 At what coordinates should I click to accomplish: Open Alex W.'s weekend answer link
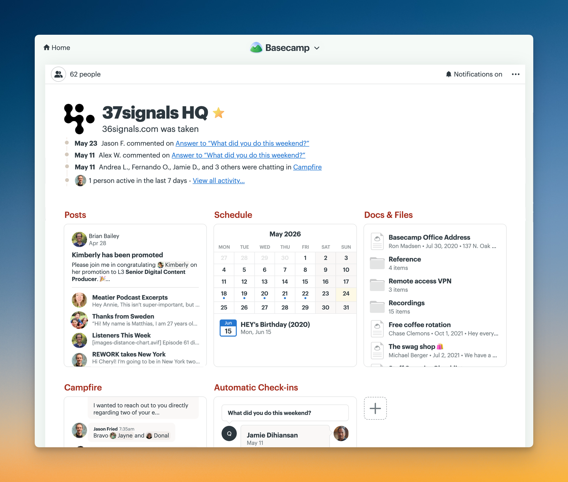tap(238, 155)
